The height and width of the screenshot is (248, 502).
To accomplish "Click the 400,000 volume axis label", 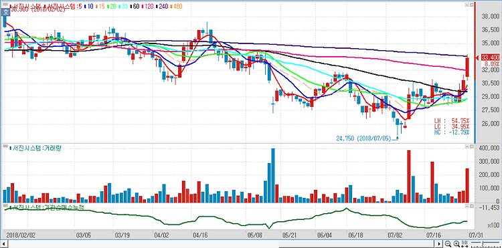I will (x=489, y=148).
